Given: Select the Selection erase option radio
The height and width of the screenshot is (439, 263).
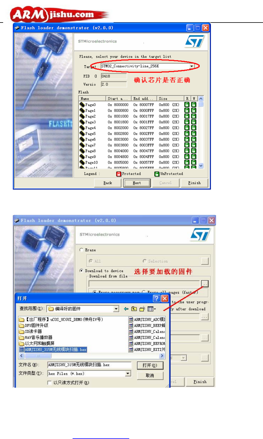Looking at the screenshot, I should [x=145, y=261].
